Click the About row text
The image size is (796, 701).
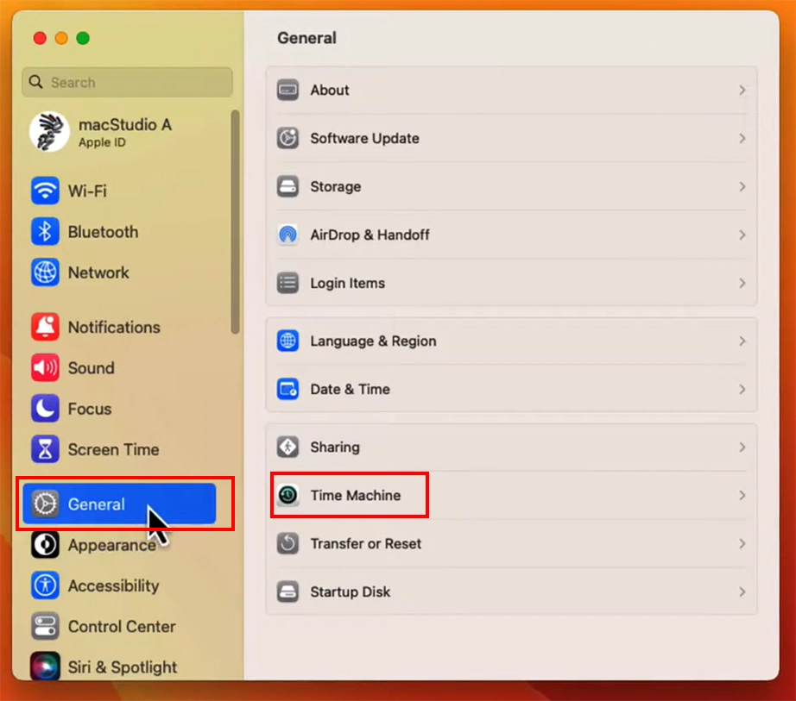click(x=330, y=91)
